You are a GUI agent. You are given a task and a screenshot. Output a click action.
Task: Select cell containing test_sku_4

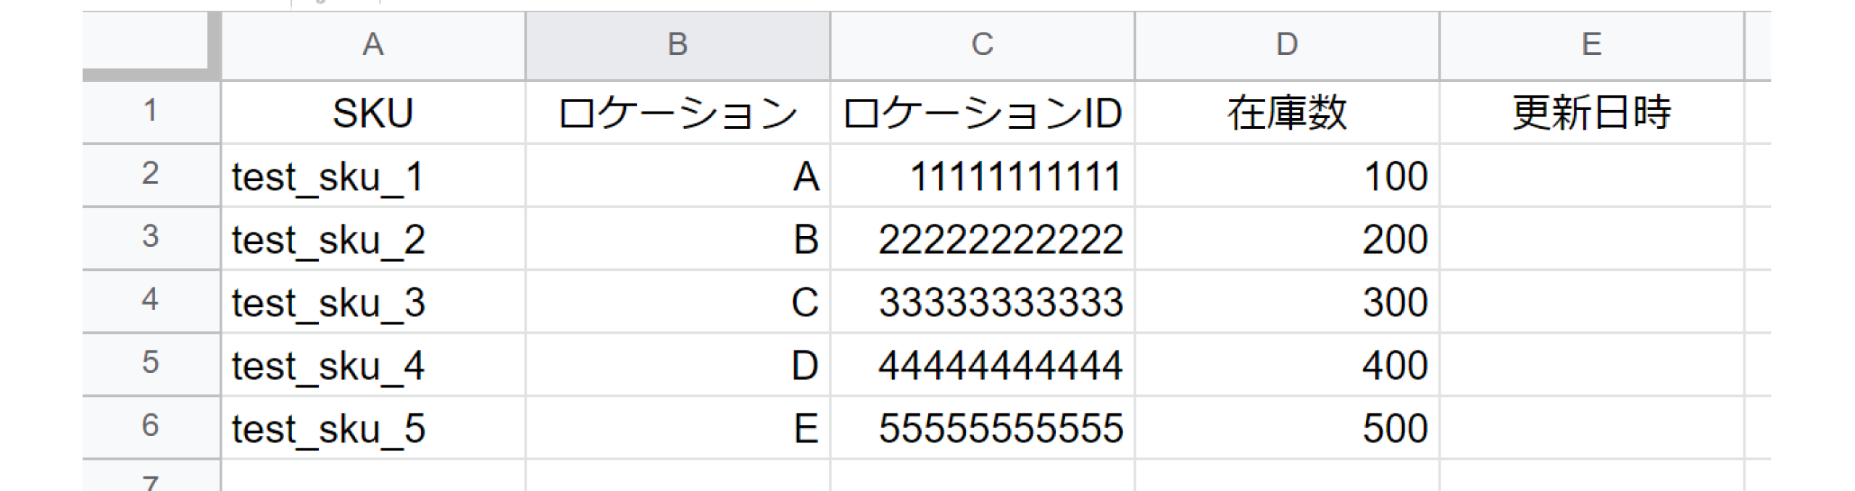[x=372, y=365]
